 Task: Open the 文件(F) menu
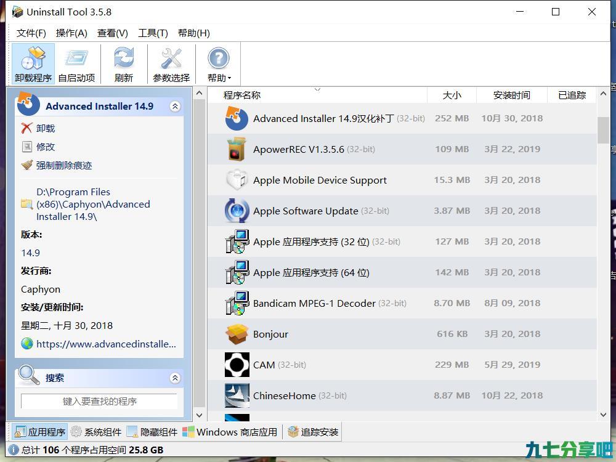(x=31, y=33)
